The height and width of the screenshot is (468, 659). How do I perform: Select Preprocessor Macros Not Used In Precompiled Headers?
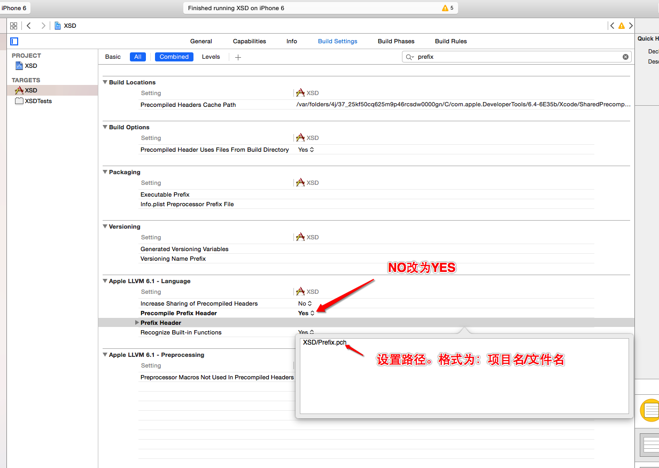click(217, 377)
